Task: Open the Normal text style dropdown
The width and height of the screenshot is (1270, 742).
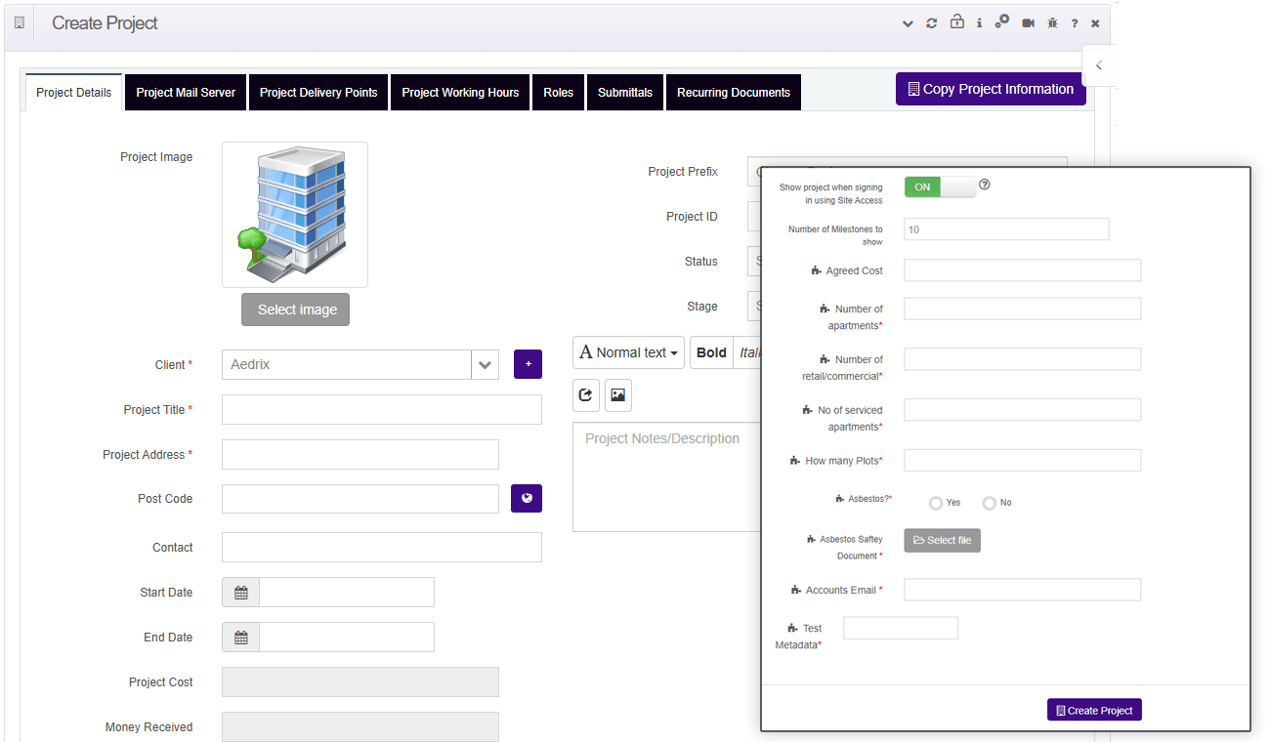Action: click(628, 352)
